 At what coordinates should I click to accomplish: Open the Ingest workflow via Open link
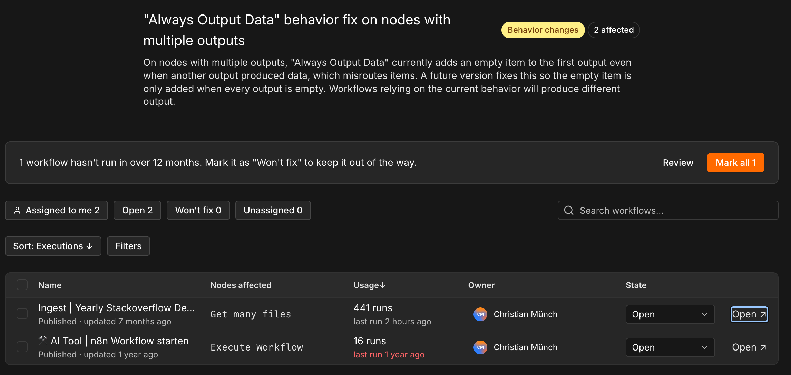click(x=749, y=314)
